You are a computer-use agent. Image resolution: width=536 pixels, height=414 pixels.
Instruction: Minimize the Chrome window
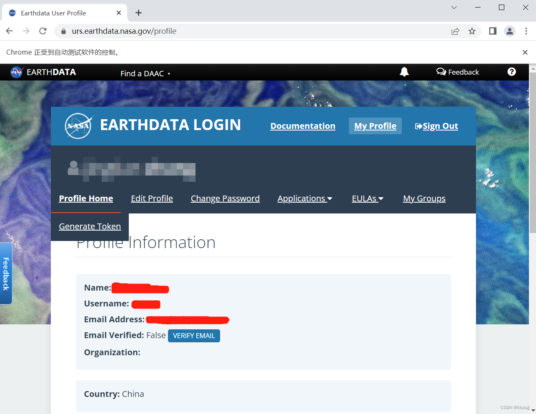478,8
